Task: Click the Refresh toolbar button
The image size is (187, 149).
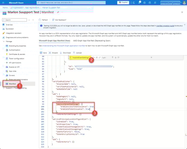Action: [43, 20]
